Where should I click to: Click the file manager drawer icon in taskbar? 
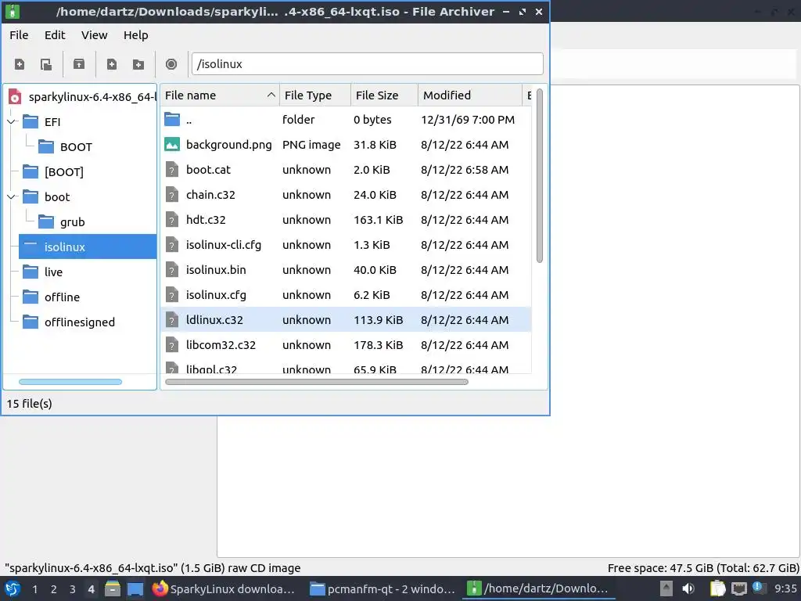click(113, 588)
